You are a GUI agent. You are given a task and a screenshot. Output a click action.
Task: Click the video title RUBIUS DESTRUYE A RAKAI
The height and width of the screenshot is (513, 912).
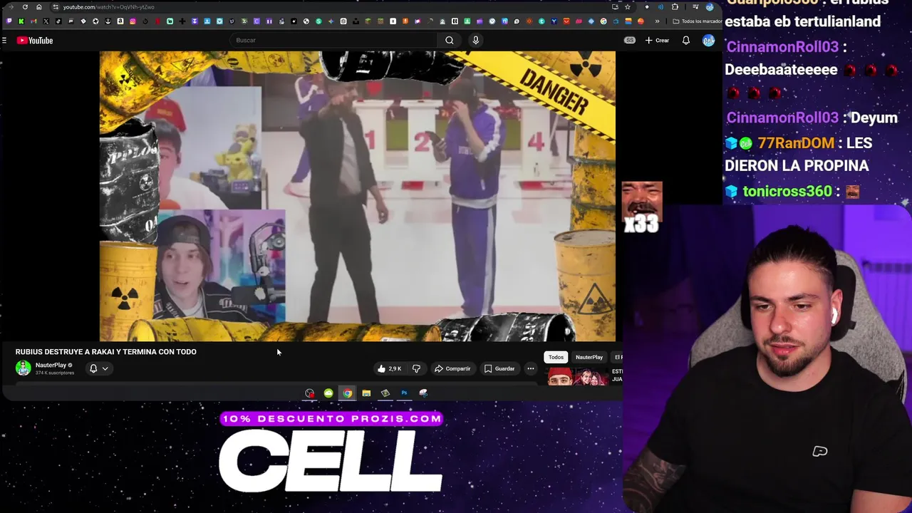pos(106,352)
